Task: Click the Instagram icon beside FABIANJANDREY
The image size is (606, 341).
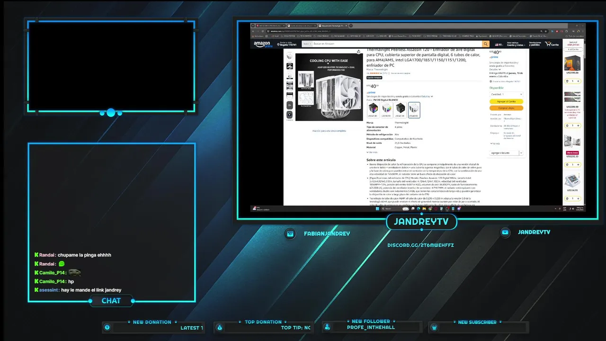Action: (290, 233)
